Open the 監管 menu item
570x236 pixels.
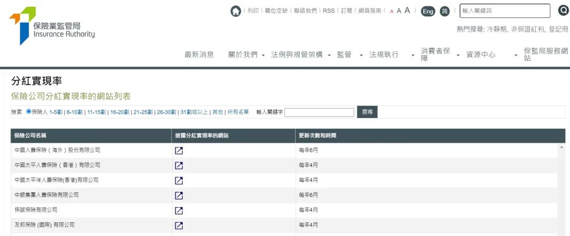[344, 55]
